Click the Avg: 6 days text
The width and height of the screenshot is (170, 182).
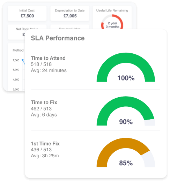(x=44, y=115)
